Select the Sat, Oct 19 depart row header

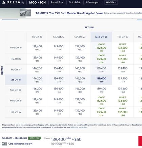pyautogui.click(x=16, y=80)
